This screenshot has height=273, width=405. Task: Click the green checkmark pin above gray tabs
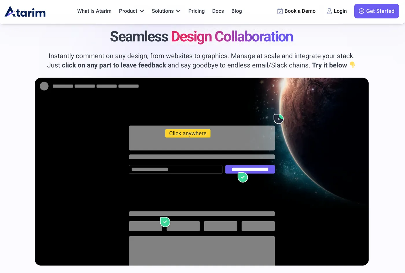(x=165, y=222)
